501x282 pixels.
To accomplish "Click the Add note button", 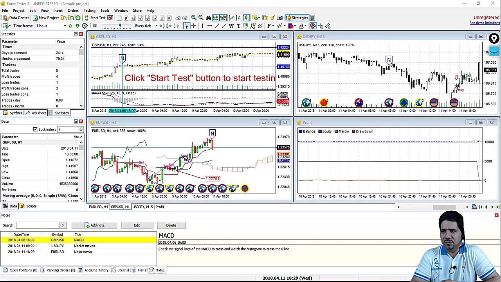I will (x=94, y=225).
